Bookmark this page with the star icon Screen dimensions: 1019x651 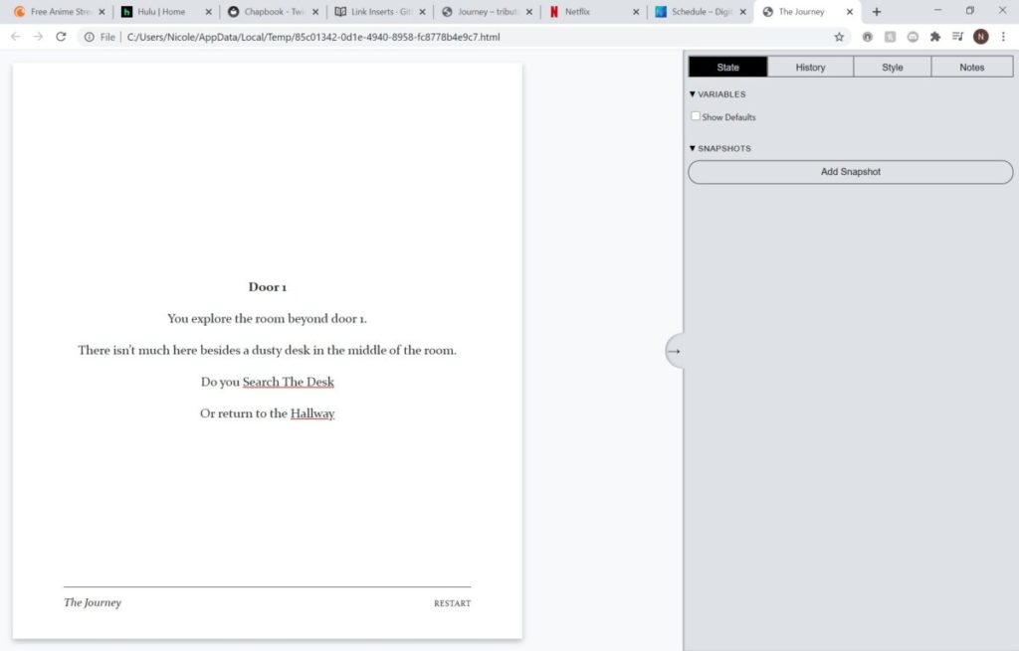pos(839,37)
